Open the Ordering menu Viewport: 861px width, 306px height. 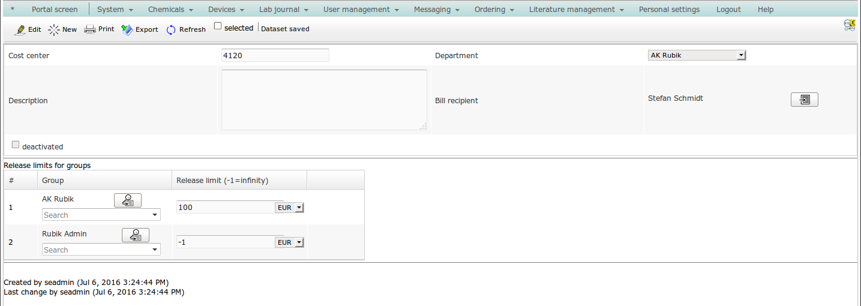pyautogui.click(x=494, y=10)
